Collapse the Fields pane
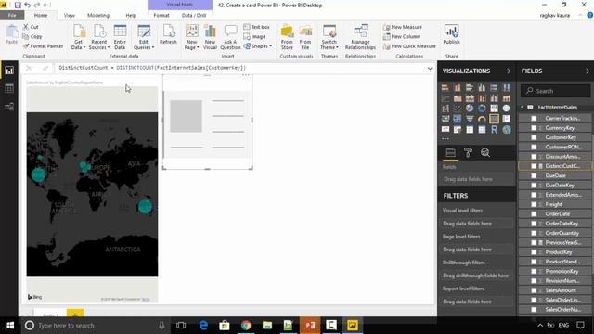This screenshot has width=594, height=334. [588, 71]
